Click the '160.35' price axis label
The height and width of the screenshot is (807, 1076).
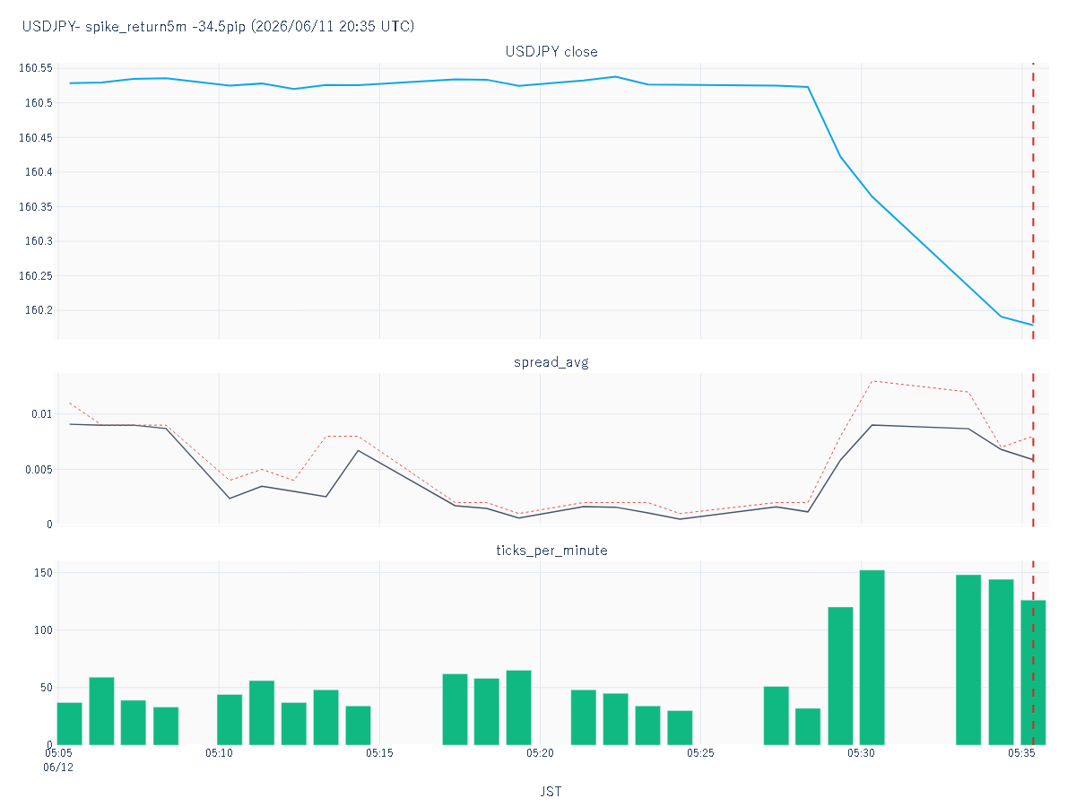(x=36, y=207)
